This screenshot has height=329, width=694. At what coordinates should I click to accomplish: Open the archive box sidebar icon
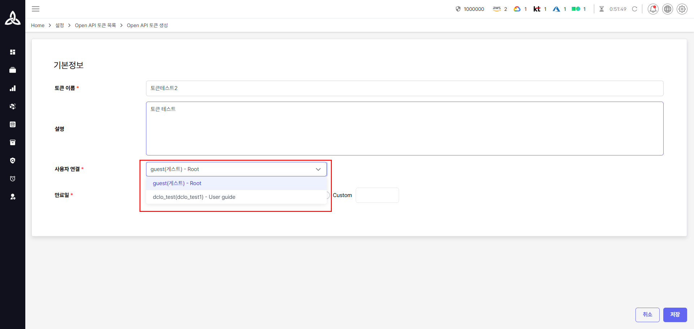(13, 142)
